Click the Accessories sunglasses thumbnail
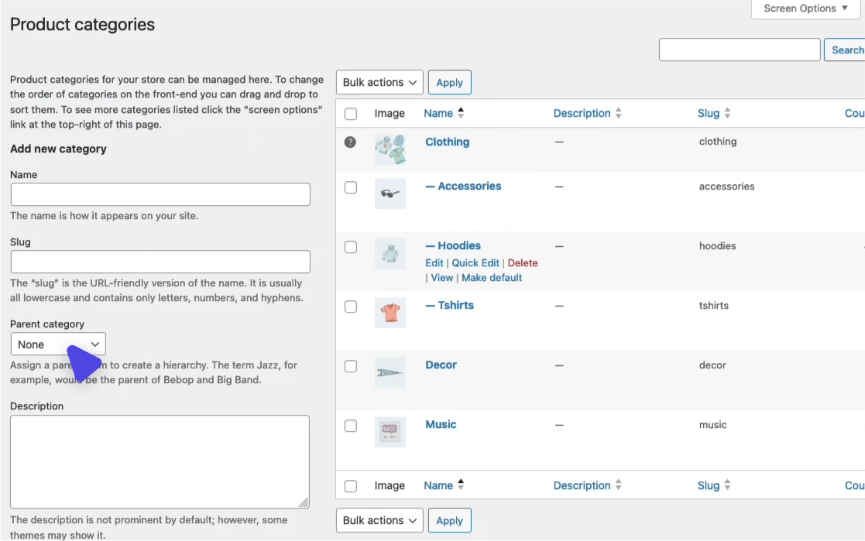The width and height of the screenshot is (865, 541). pos(390,193)
